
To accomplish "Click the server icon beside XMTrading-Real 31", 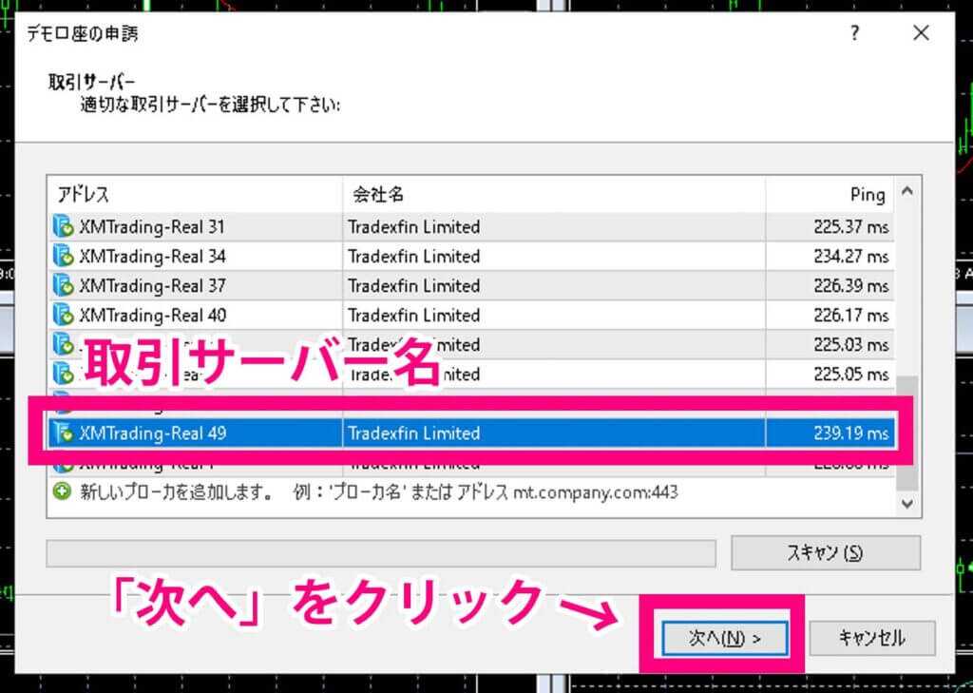I will (x=61, y=226).
